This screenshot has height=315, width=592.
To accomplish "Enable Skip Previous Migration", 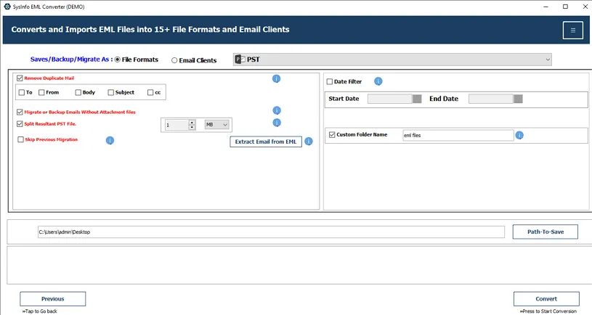I will click(20, 139).
